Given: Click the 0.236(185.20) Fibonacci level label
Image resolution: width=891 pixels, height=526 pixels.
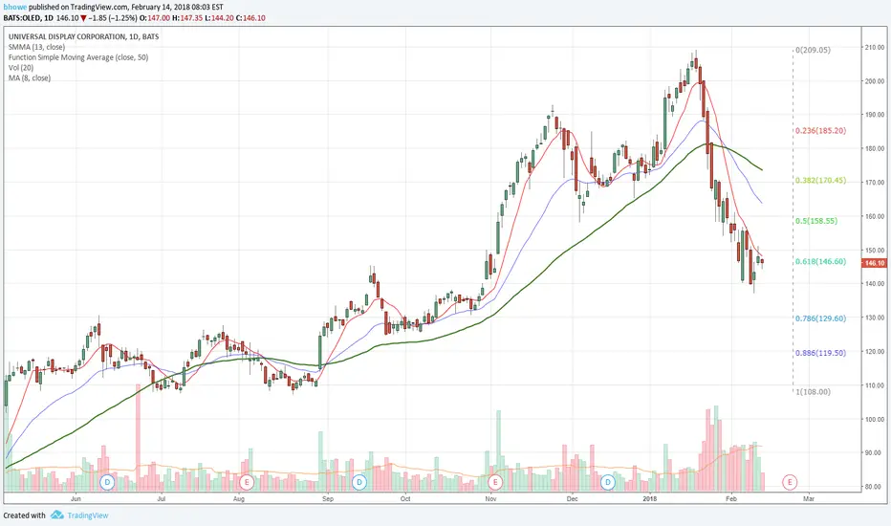Looking at the screenshot, I should tap(820, 130).
